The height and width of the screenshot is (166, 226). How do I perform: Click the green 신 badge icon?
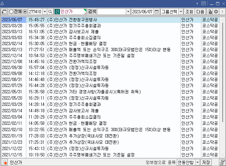(57, 12)
